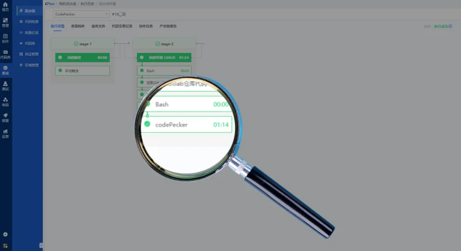Select the 集成 integration module icon
The width and height of the screenshot is (461, 251).
5,68
